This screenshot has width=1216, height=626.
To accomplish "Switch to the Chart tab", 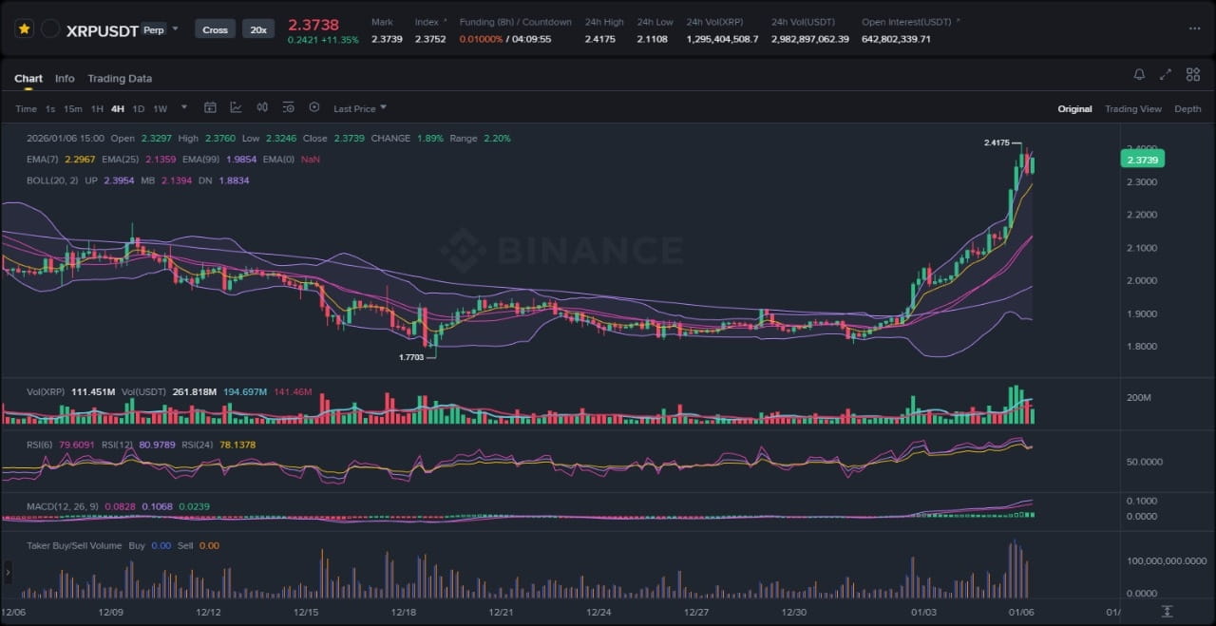I will (28, 79).
